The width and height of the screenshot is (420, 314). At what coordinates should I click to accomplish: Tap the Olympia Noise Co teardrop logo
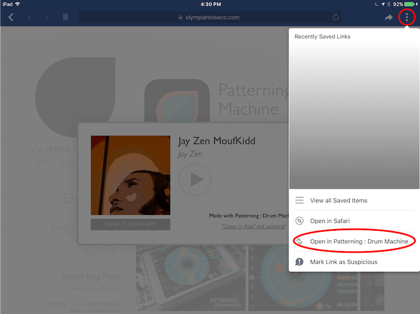point(75,97)
